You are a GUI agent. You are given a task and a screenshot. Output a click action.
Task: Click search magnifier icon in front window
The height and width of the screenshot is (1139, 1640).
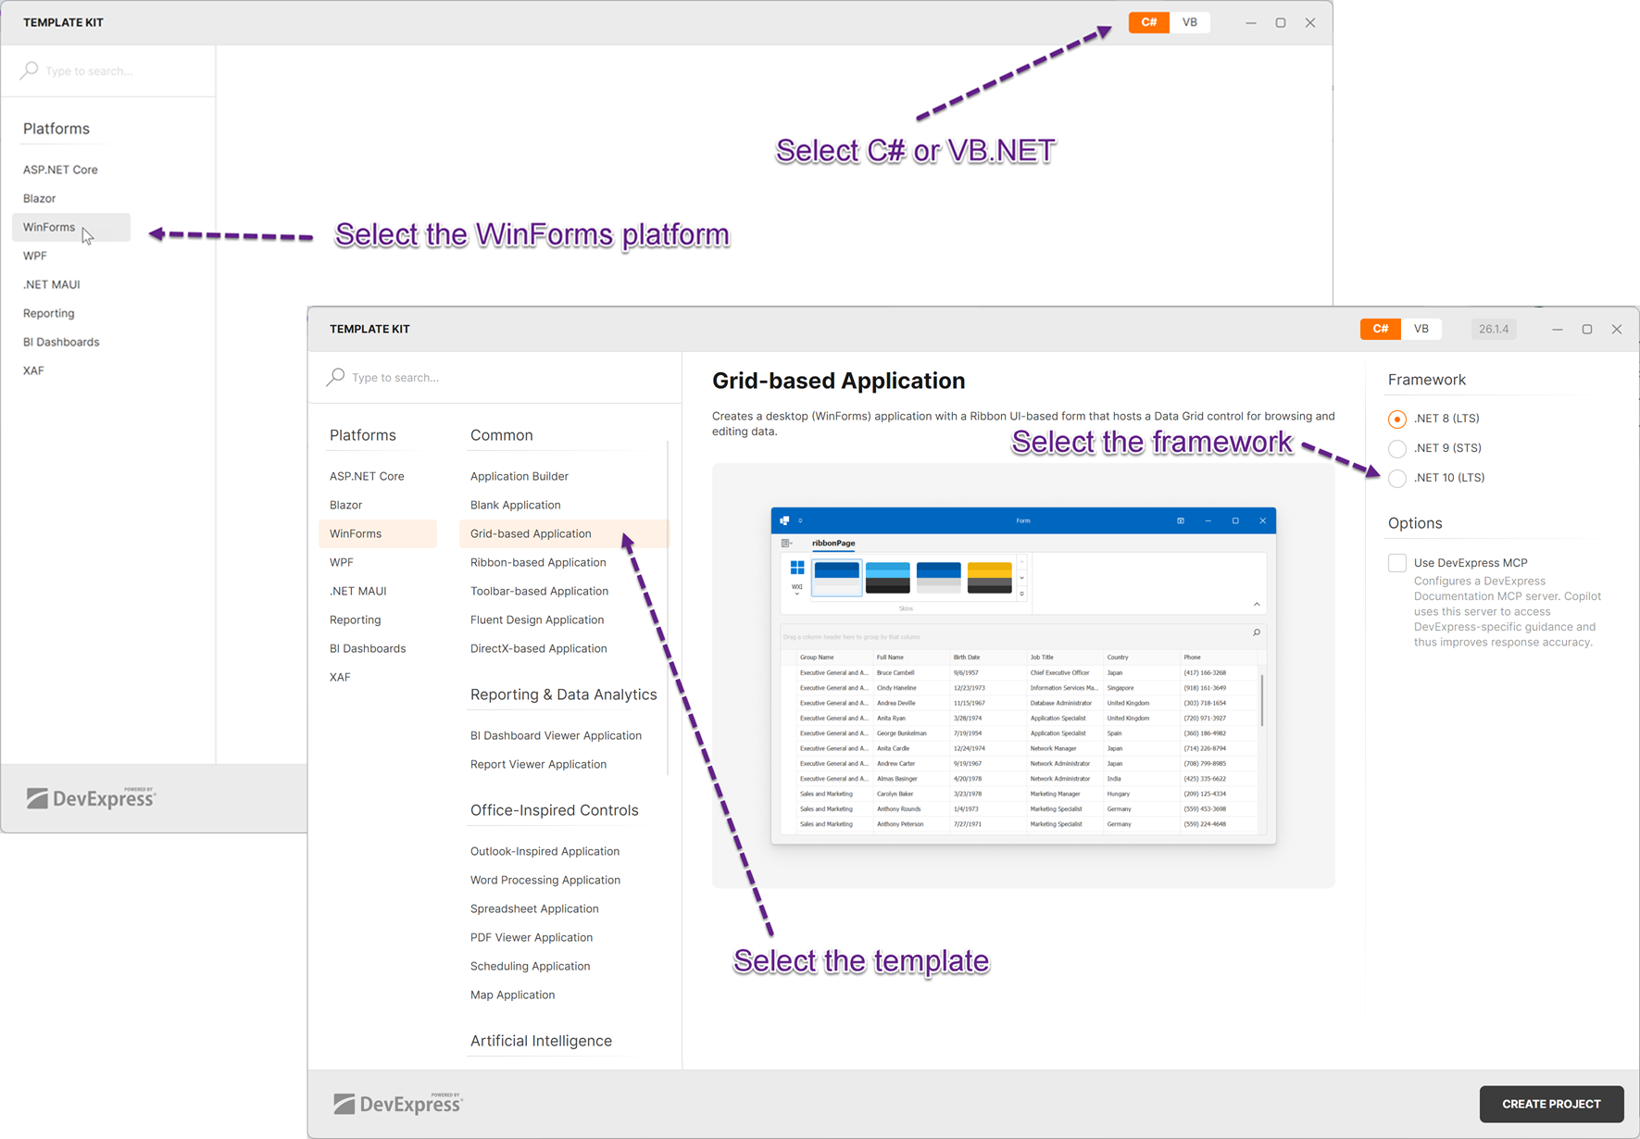(x=335, y=377)
